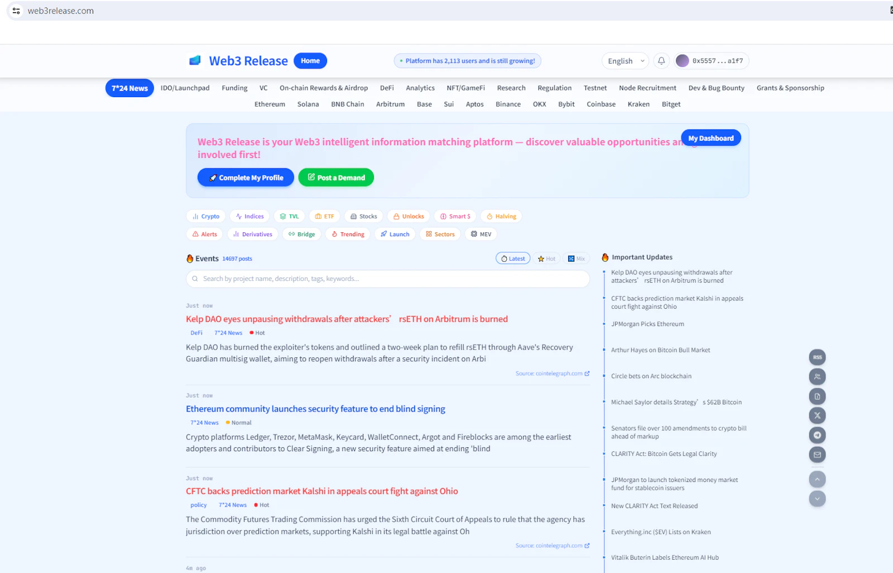Open the Unlocks chip
The height and width of the screenshot is (573, 893).
click(x=409, y=216)
